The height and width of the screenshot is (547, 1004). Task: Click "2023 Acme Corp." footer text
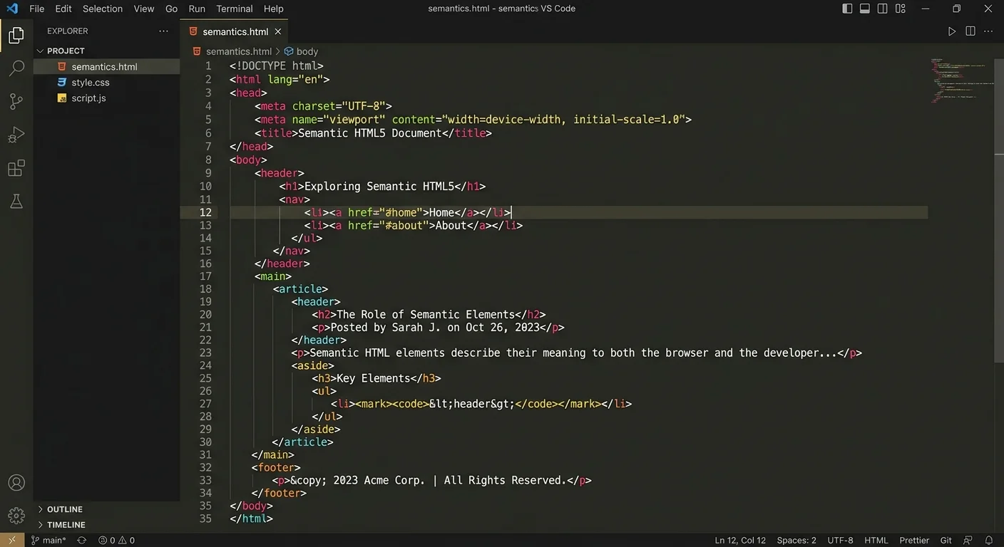click(x=380, y=480)
